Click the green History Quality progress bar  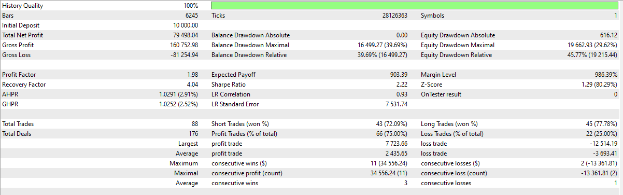415,6
